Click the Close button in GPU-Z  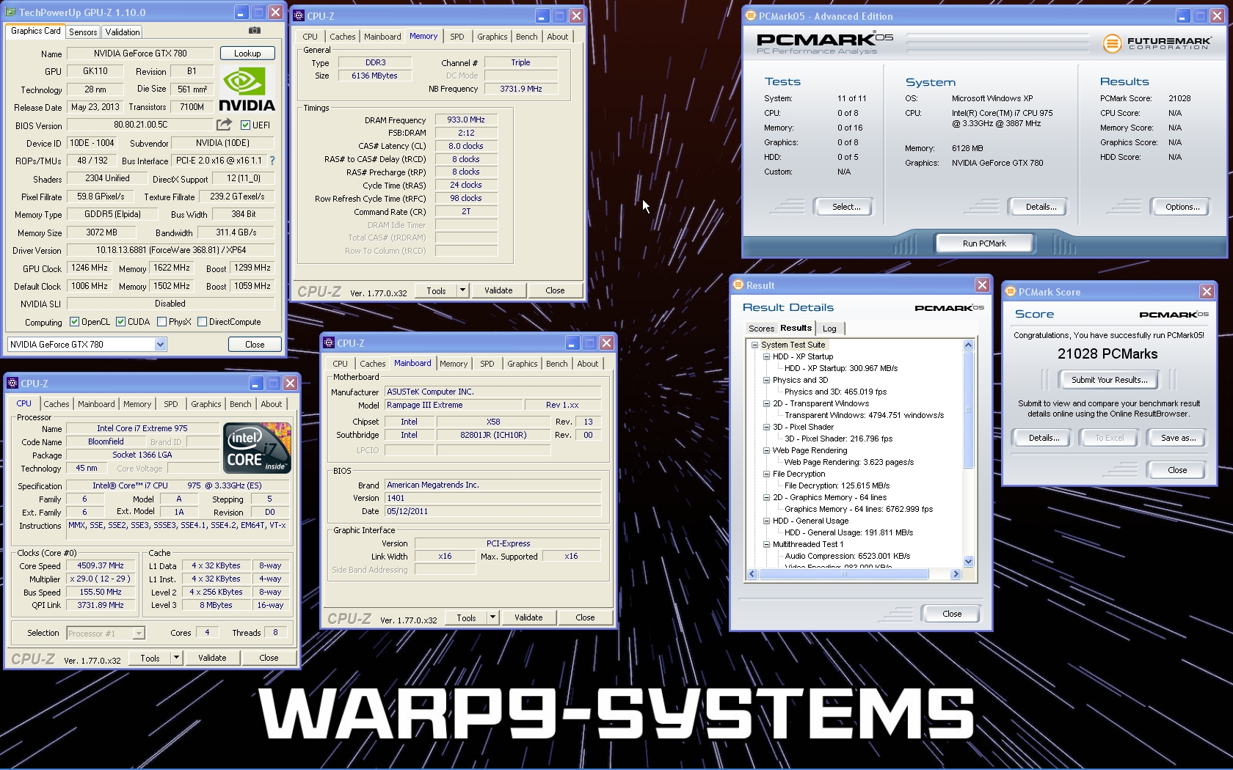click(255, 344)
